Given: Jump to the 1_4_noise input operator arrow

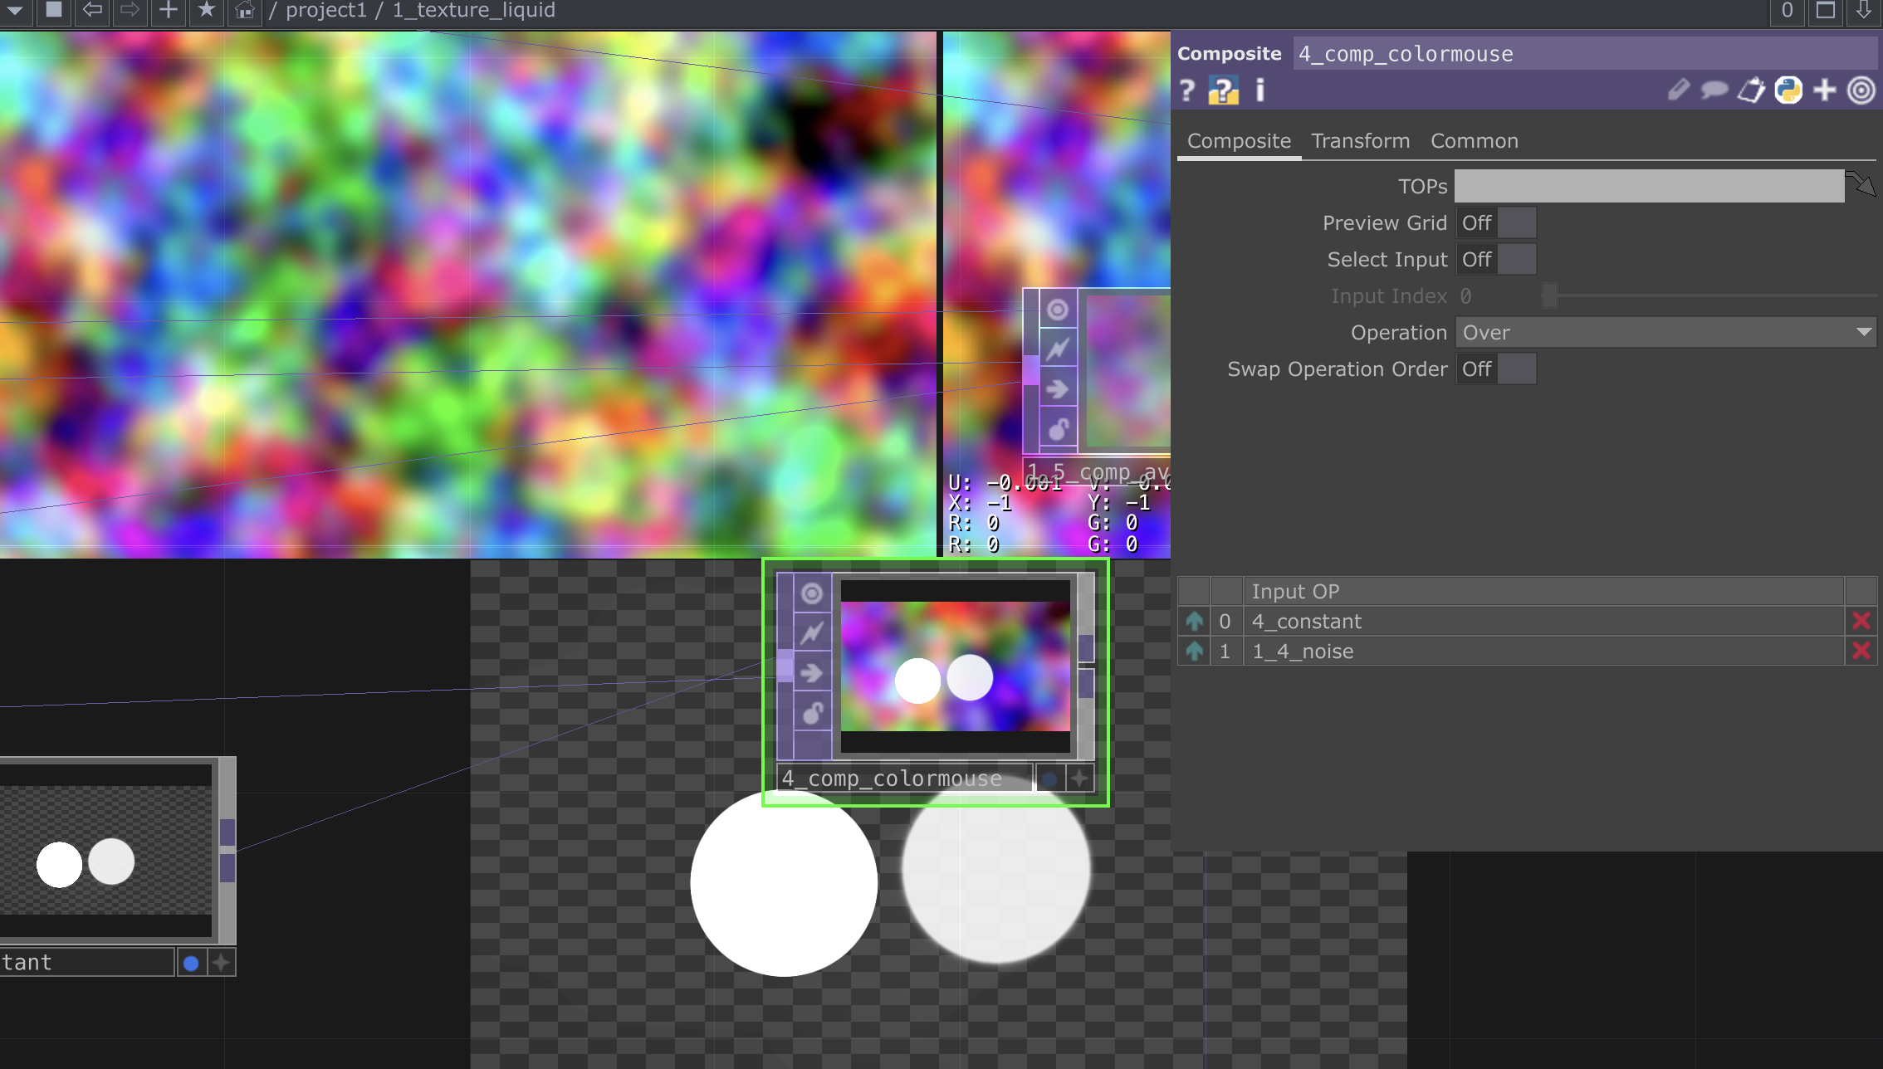Looking at the screenshot, I should click(1194, 652).
